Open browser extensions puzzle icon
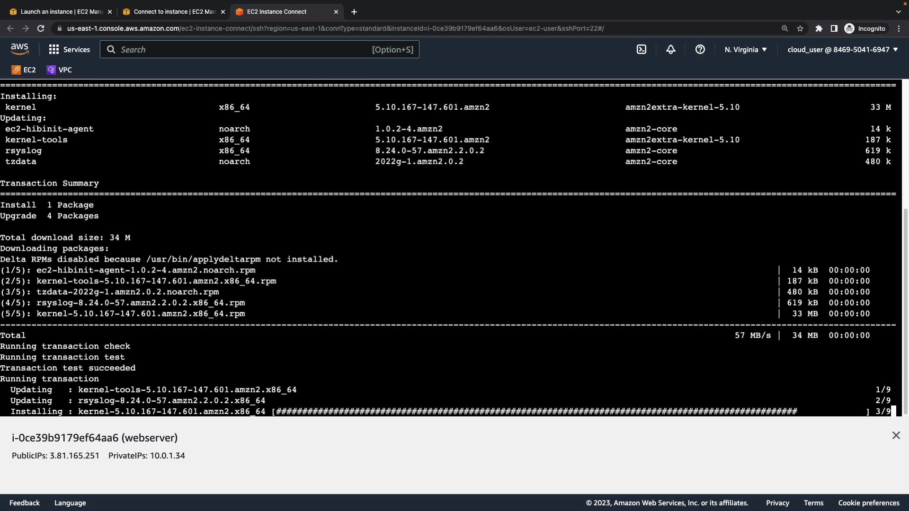Image resolution: width=909 pixels, height=511 pixels. point(819,28)
